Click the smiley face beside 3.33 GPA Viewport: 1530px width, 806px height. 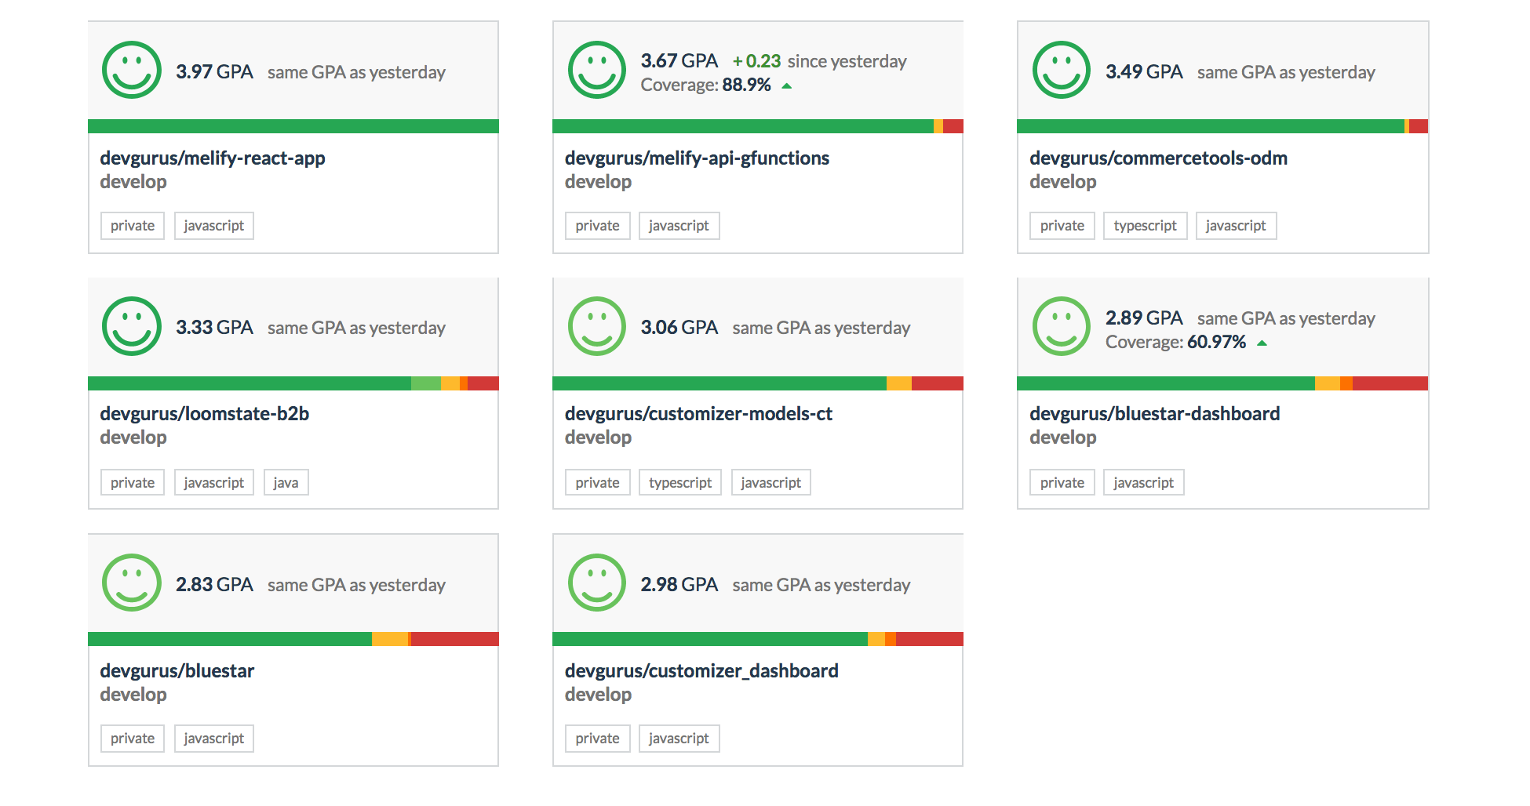132,326
